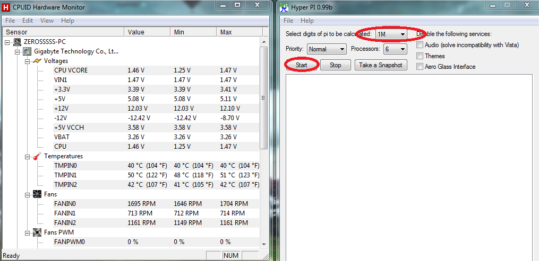
Task: Select the FANIN2 fan row
Action: (x=157, y=223)
